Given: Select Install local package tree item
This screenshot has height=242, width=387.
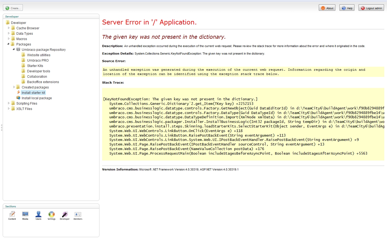Looking at the screenshot, I should 37,98.
